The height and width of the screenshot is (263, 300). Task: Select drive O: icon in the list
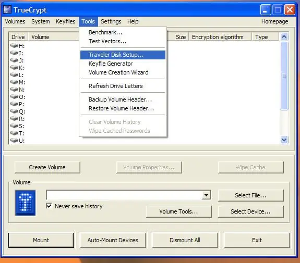[x=14, y=97]
